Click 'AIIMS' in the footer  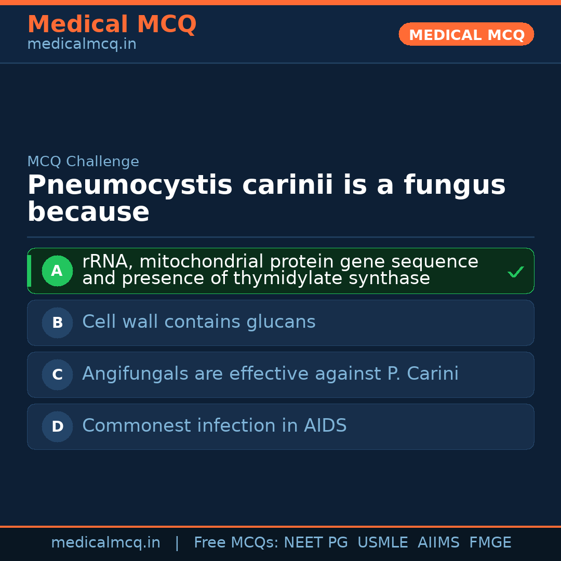[x=438, y=543]
